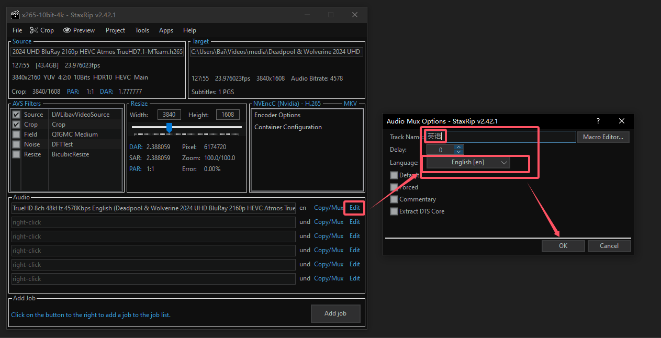
Task: Open Copy/Mux options for the TrueHD track
Action: [x=329, y=208]
